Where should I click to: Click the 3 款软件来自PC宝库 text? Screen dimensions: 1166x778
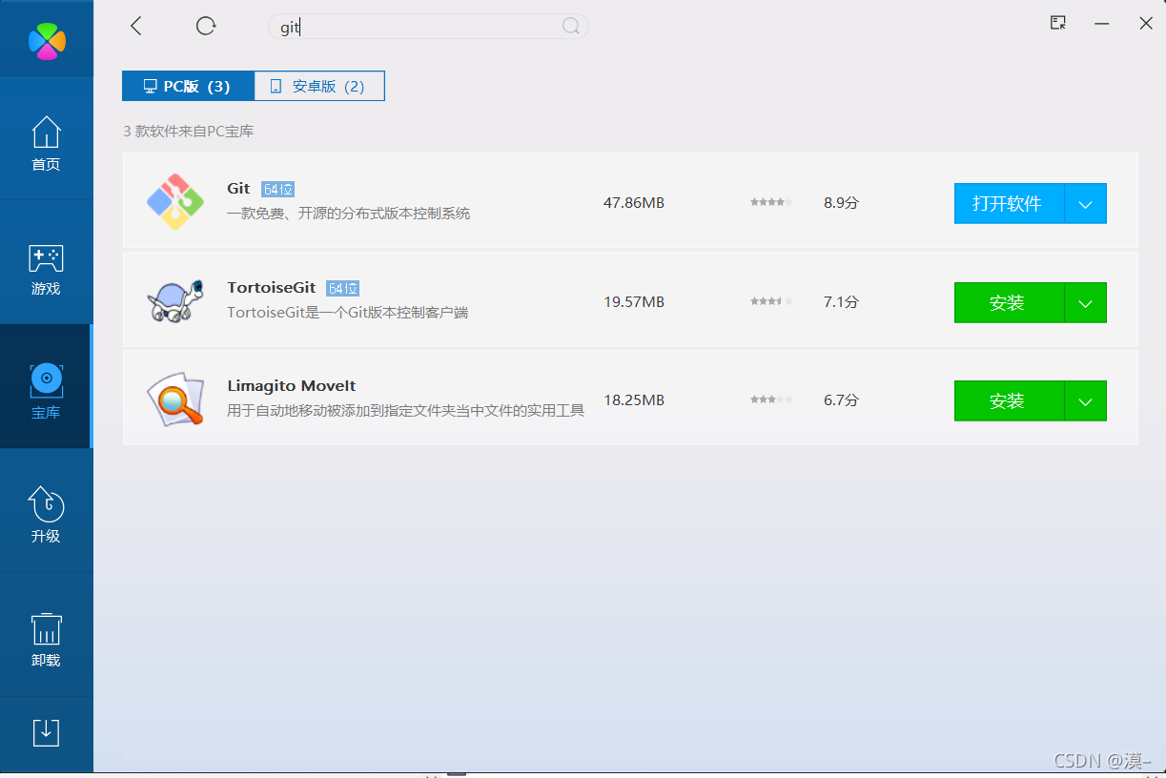pos(189,132)
